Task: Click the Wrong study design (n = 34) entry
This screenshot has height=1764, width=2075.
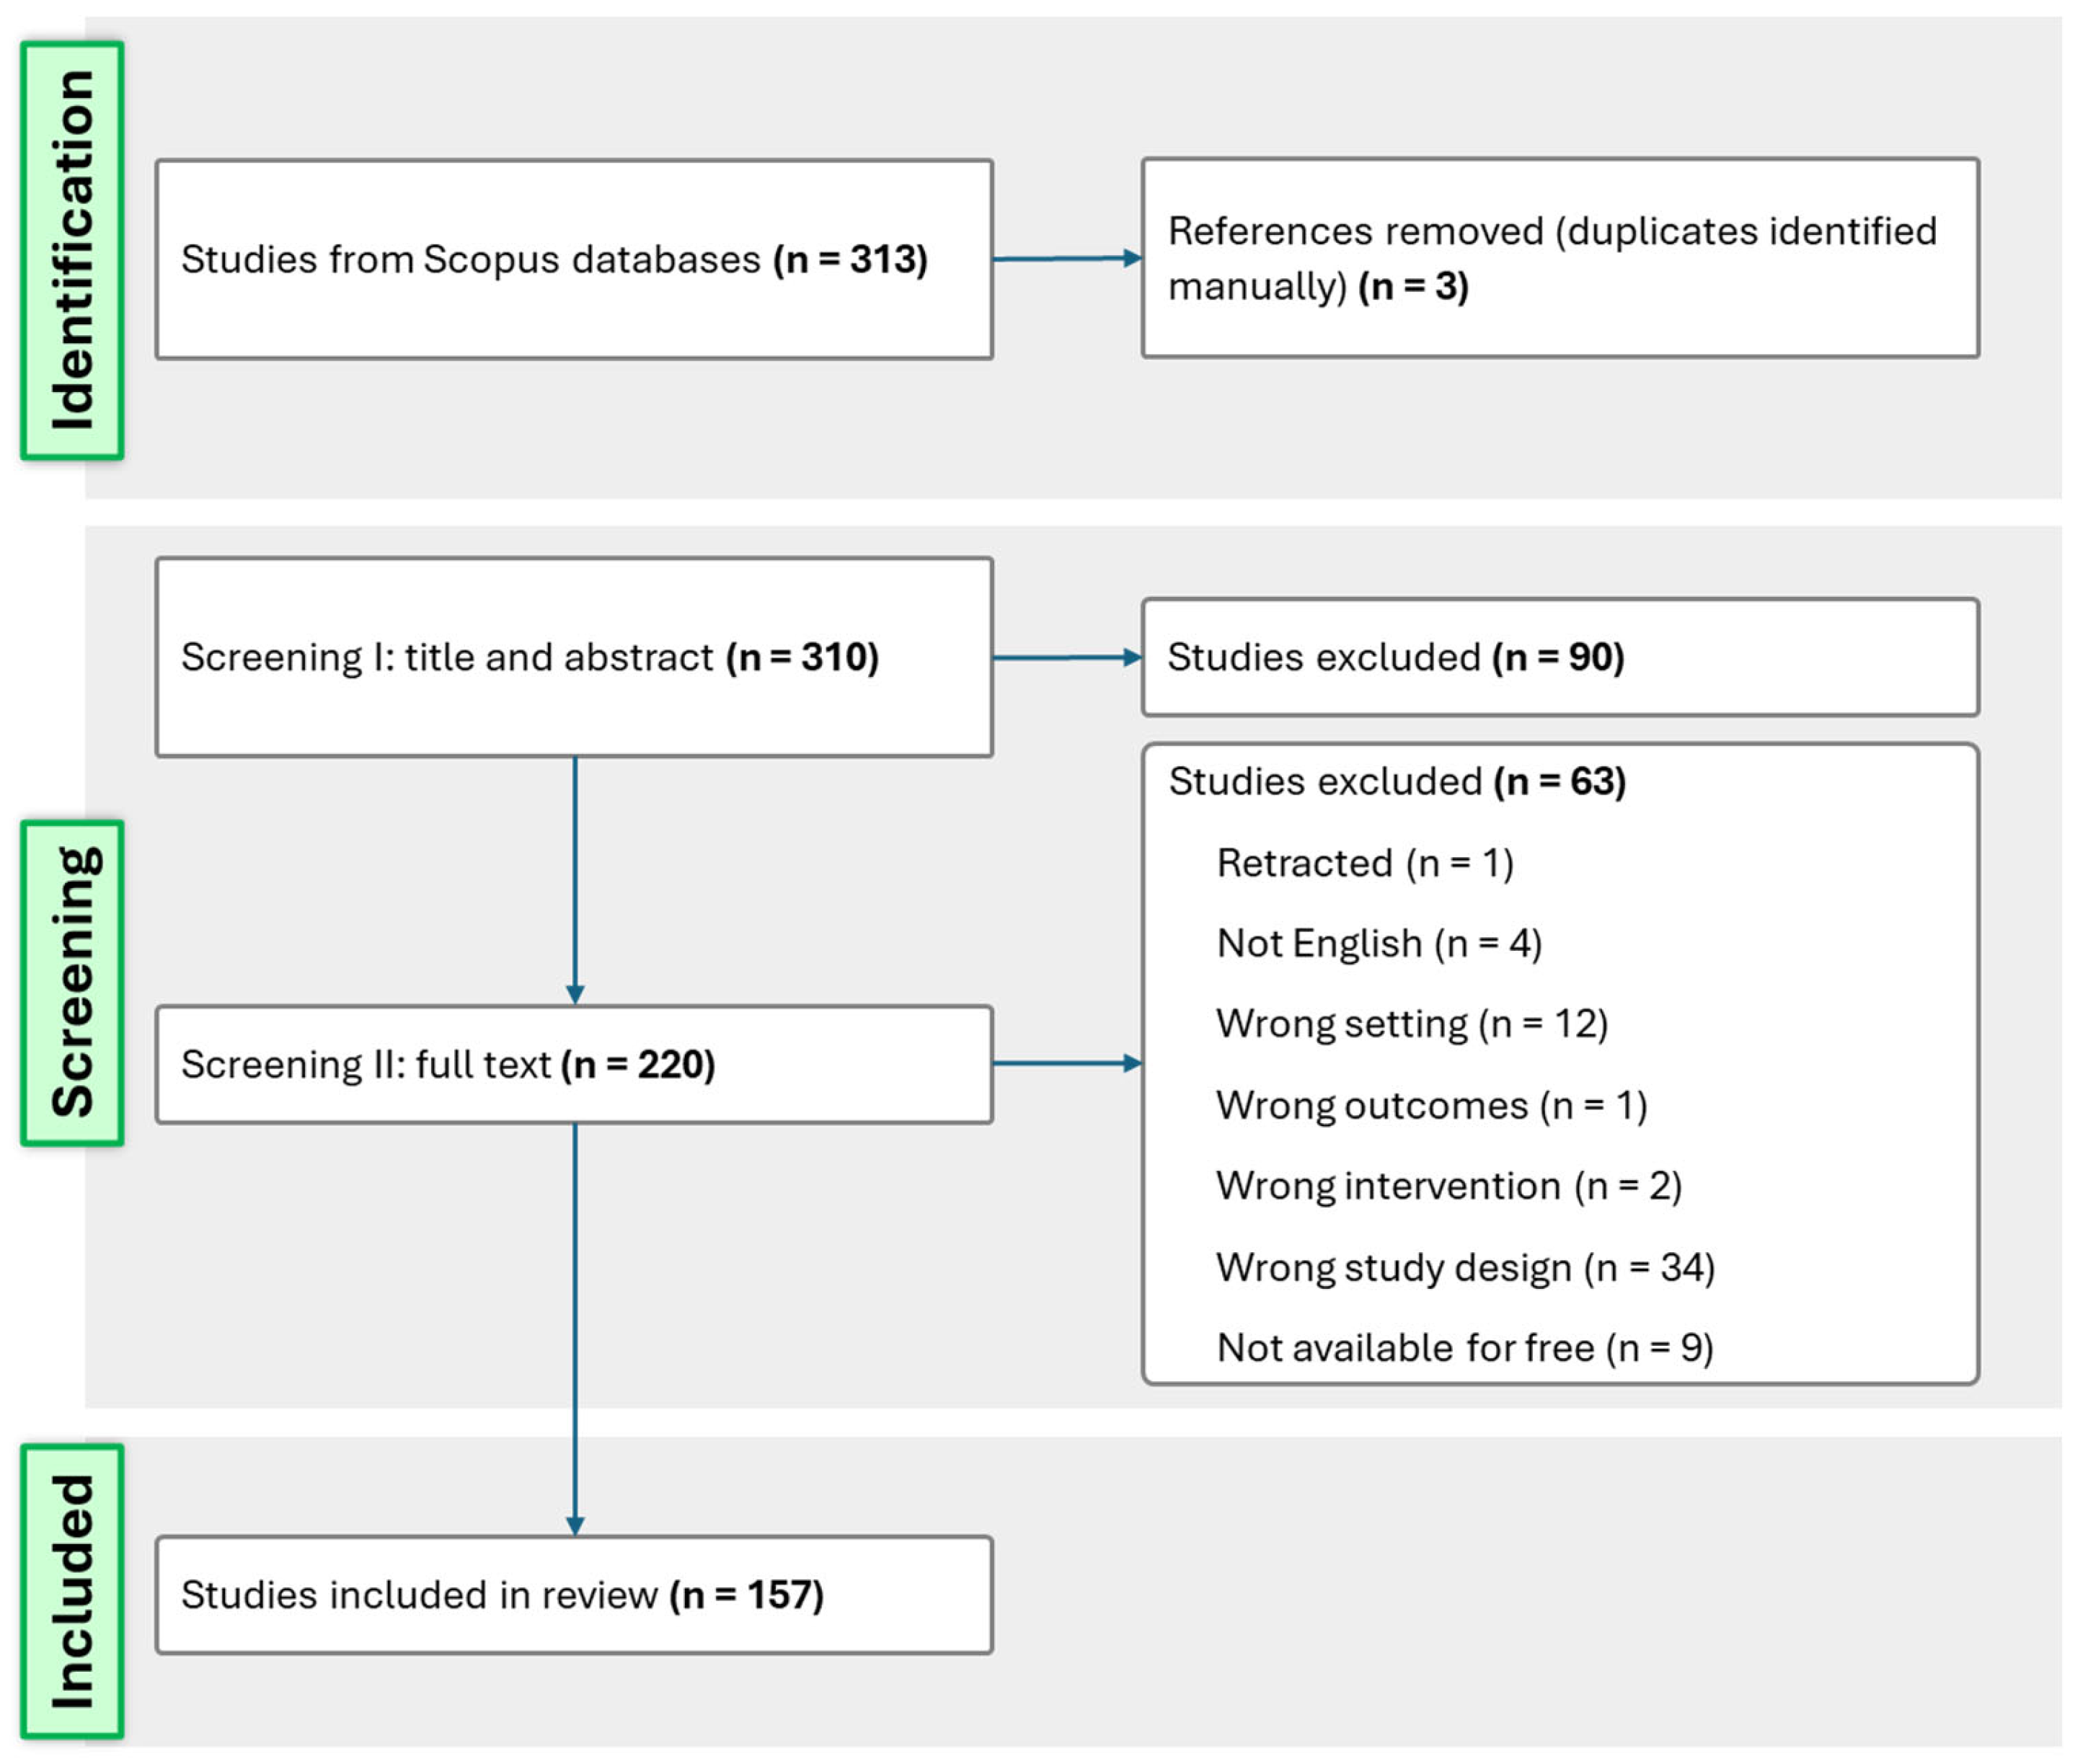Action: [x=1465, y=1267]
